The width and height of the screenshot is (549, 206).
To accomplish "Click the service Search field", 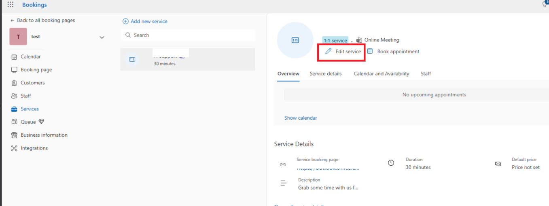I will pos(188,35).
